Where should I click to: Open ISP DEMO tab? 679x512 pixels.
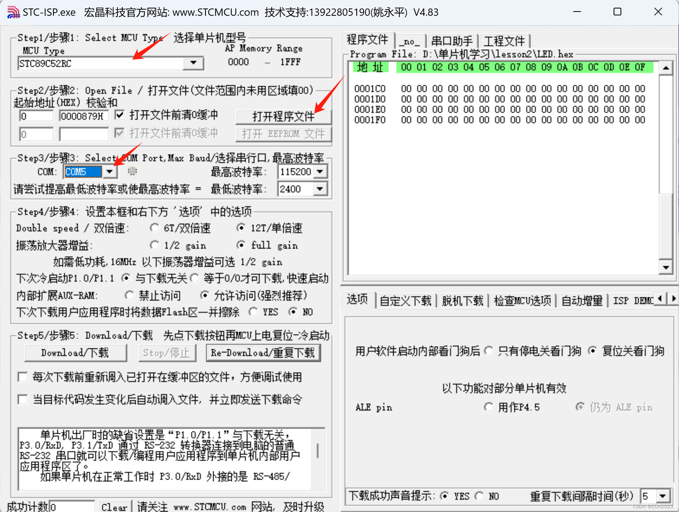point(633,301)
